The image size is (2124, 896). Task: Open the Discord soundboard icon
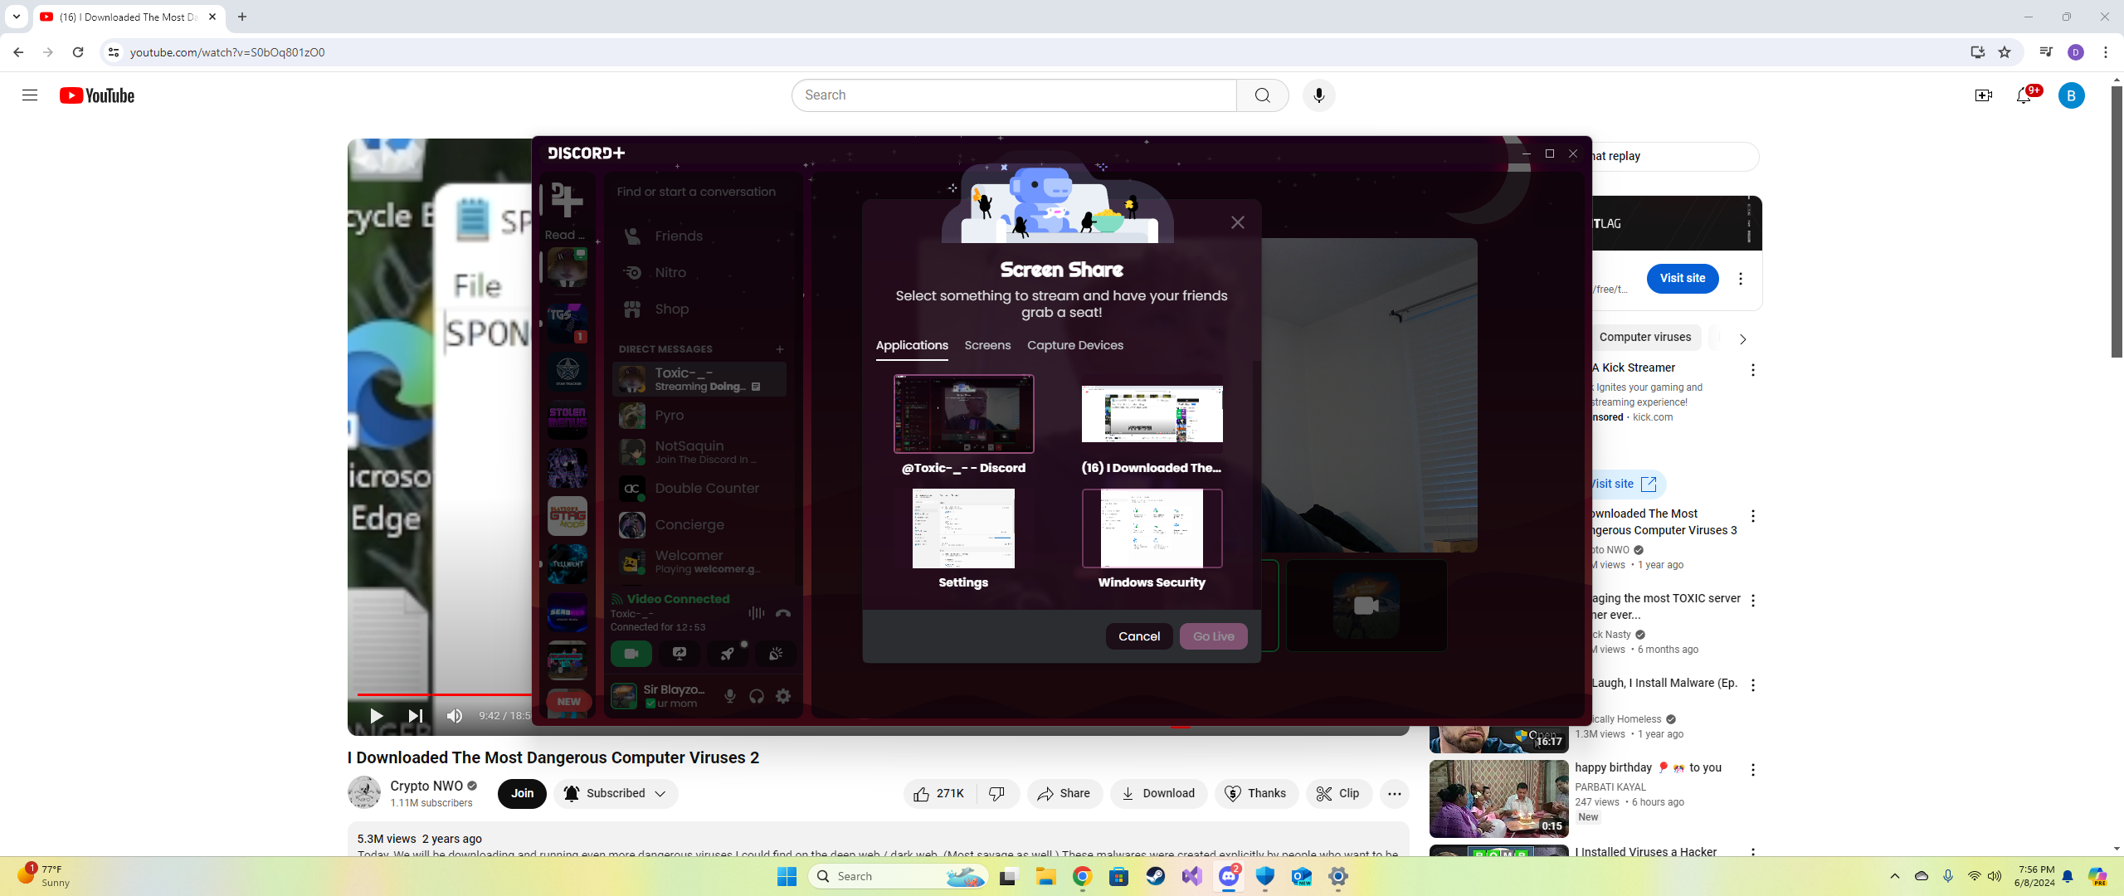point(775,654)
